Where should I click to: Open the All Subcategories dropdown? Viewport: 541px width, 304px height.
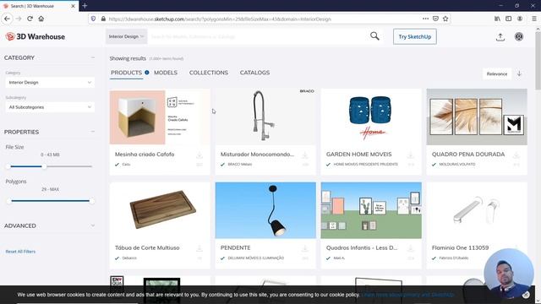50,107
